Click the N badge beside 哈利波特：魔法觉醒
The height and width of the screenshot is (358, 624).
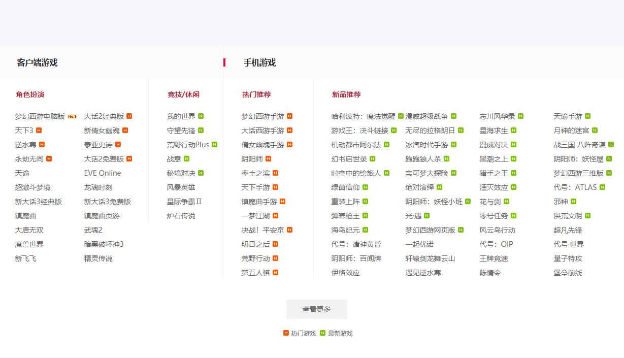click(x=401, y=116)
